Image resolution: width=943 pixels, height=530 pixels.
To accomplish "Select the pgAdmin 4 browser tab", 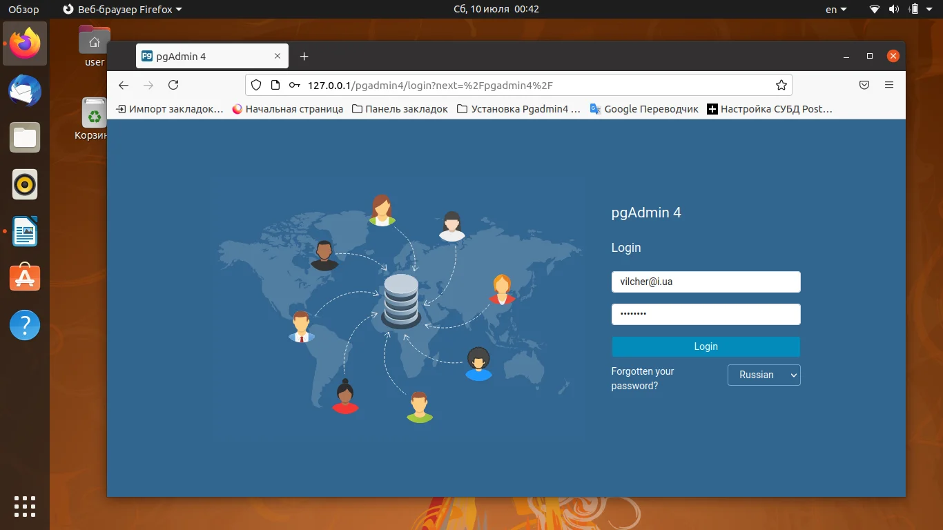I will (x=200, y=56).
